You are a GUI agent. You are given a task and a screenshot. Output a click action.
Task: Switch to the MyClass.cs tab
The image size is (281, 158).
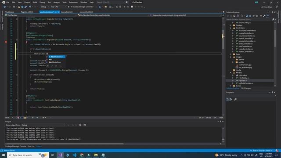10,12
